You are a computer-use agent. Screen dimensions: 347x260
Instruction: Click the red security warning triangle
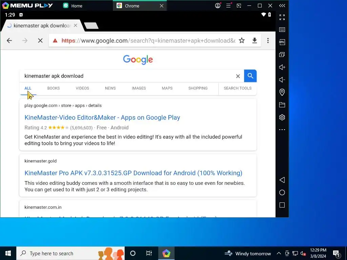[55, 41]
